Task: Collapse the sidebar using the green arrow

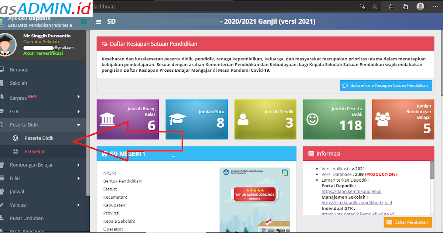Action: [x=83, y=22]
